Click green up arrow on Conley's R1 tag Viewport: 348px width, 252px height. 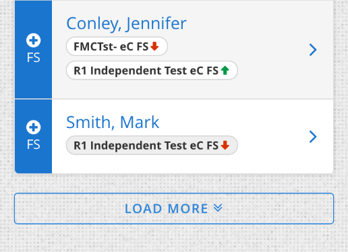click(x=225, y=70)
